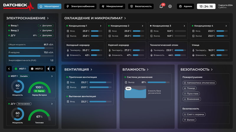Expand the Кондиционер 2 details chevron
This screenshot has width=236, height=132.
click(x=142, y=26)
